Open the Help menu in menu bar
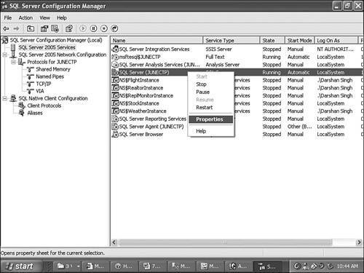Screen dimensions: 364x273 [x=62, y=18]
